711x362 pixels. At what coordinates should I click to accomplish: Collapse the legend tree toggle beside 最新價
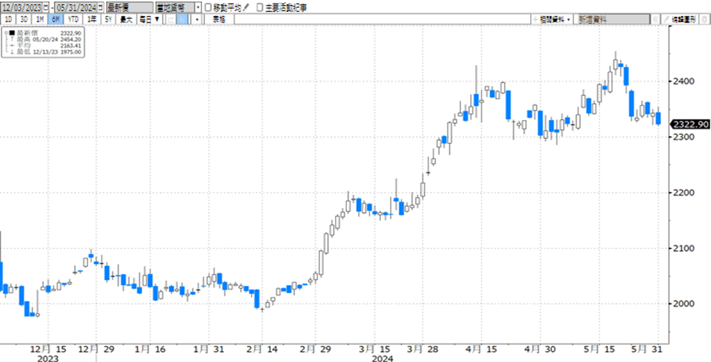click(6, 33)
